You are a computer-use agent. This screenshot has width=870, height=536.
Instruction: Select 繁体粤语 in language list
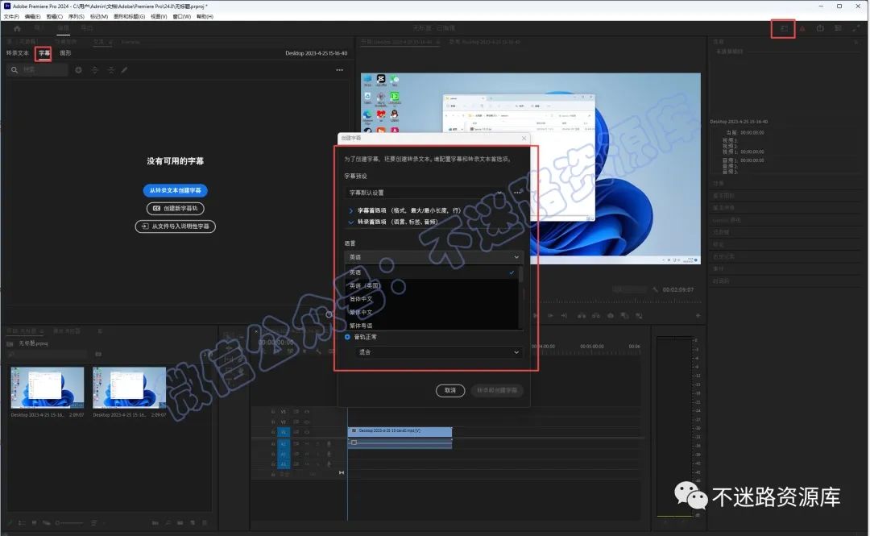coord(431,325)
